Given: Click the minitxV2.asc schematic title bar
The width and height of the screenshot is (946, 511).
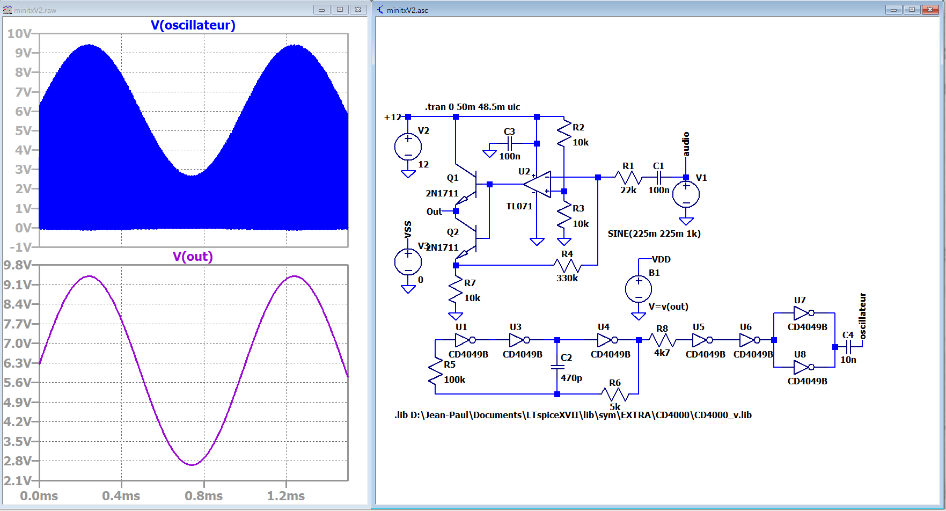Looking at the screenshot, I should (x=590, y=10).
